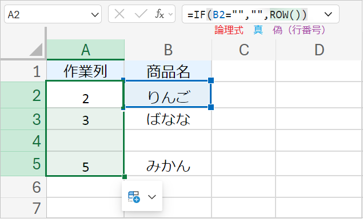
Task: Click the green fill handle at selection corner
Action: pyautogui.click(x=124, y=177)
